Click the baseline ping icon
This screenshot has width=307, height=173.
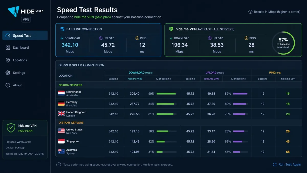(x=137, y=38)
